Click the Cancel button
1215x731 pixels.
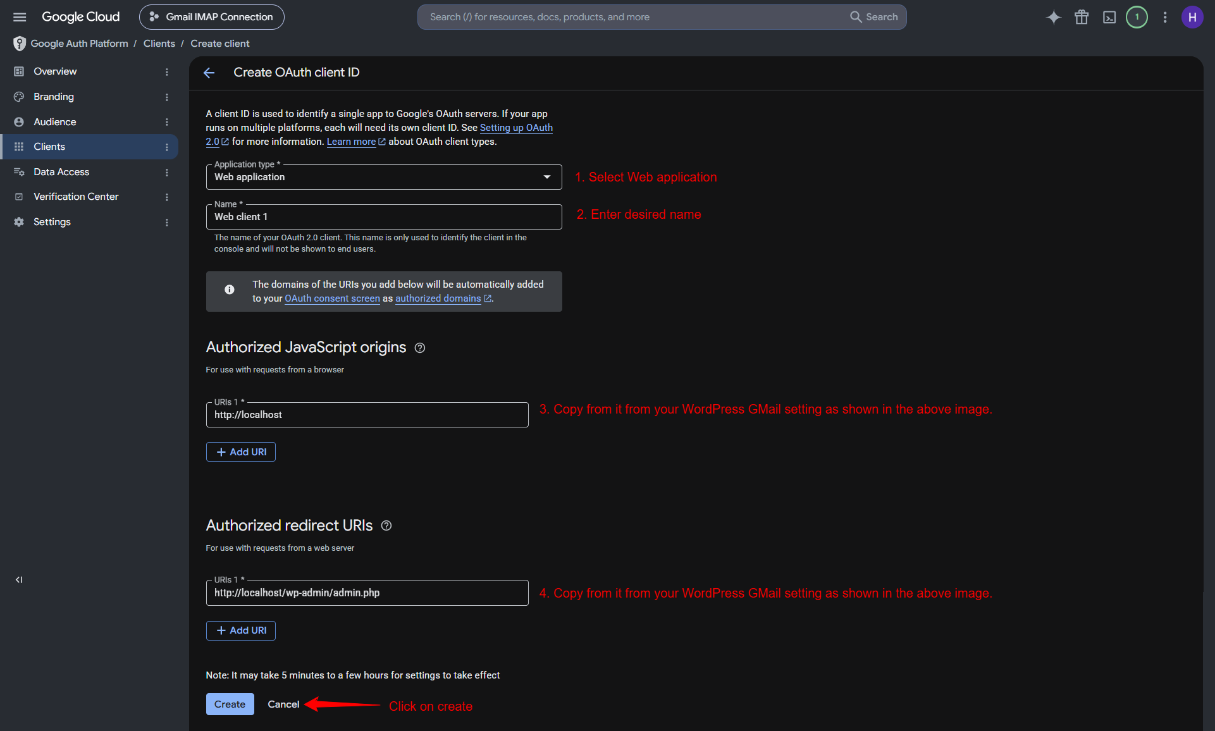[x=283, y=704]
